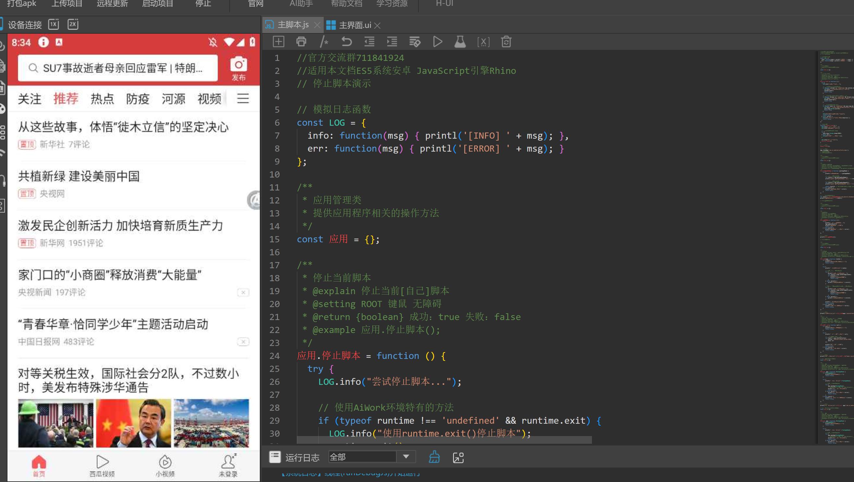
Task: Click the code minimap on the right
Action: coord(836,247)
